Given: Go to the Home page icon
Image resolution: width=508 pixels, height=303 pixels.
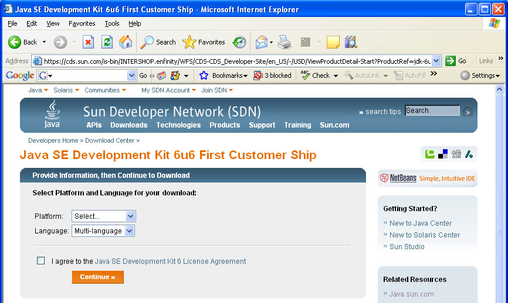Looking at the screenshot, I should coord(126,42).
